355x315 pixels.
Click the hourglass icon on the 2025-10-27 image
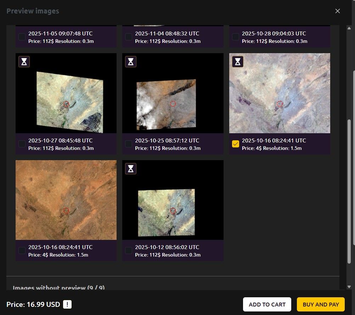tap(24, 61)
